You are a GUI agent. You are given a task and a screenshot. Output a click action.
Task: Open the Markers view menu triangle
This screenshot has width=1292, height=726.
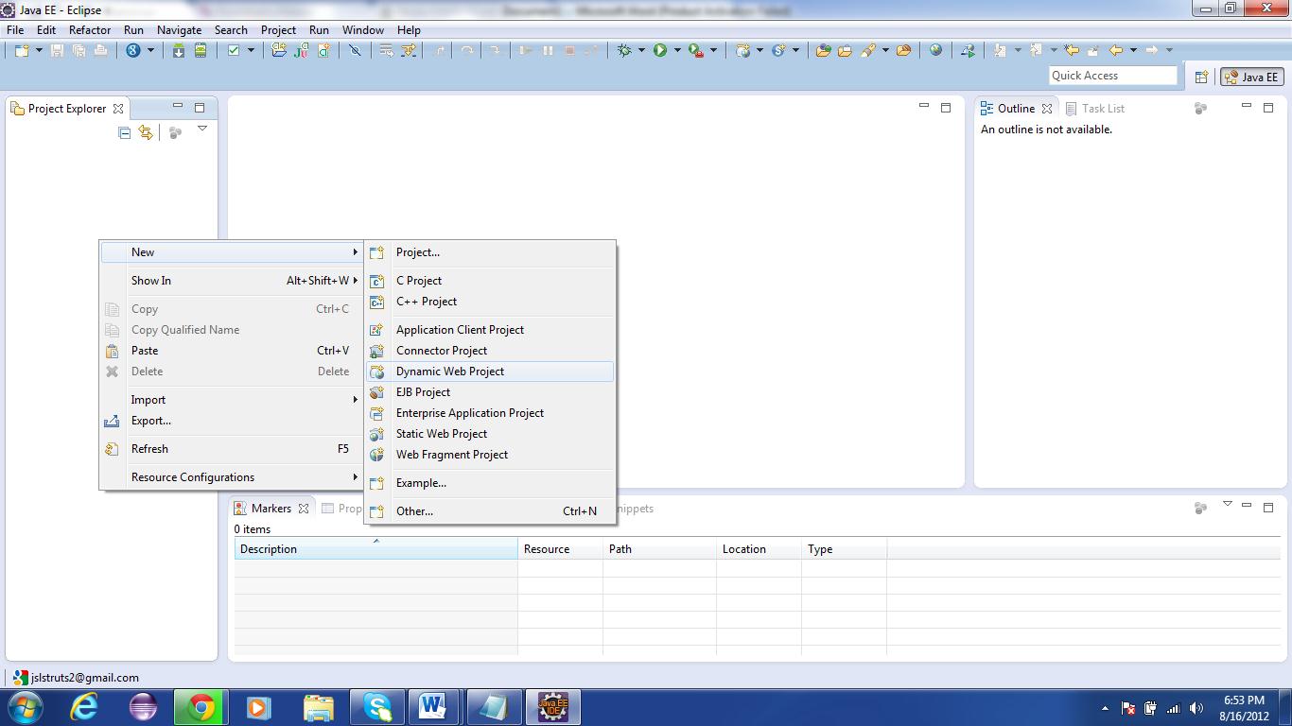point(1228,504)
